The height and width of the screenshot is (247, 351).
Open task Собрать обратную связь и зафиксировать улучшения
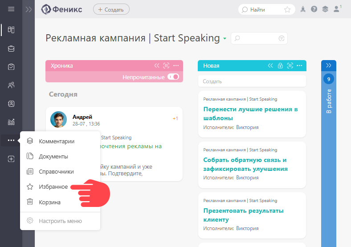[245, 164]
